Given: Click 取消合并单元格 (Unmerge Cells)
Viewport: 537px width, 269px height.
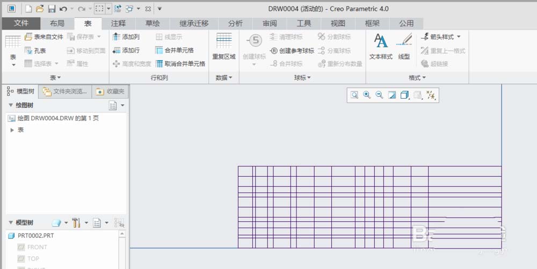Looking at the screenshot, I should tap(180, 64).
